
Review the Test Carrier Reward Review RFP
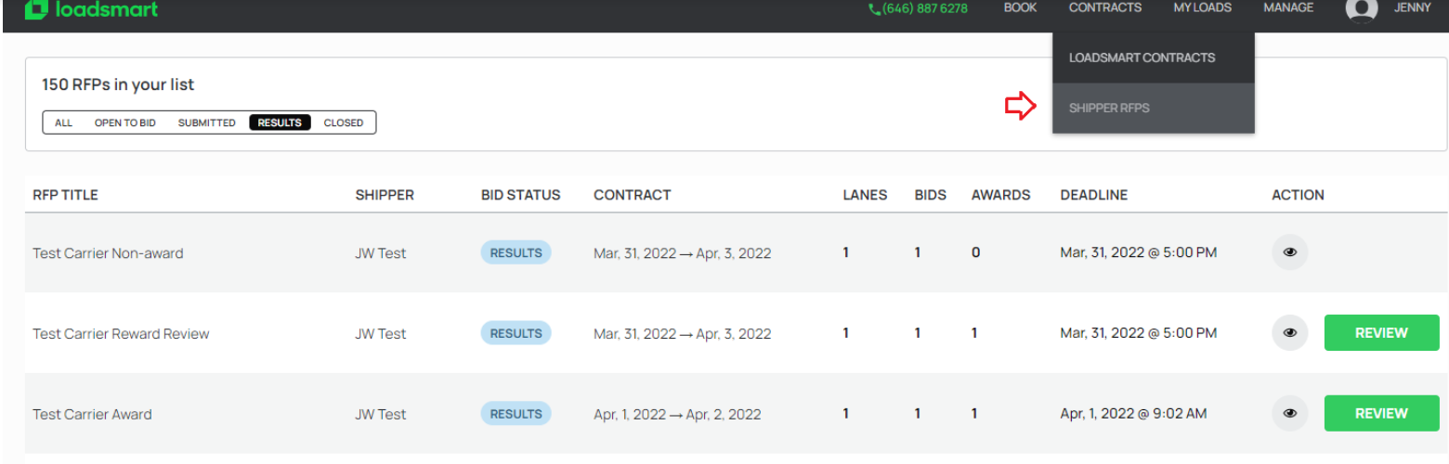click(1381, 333)
